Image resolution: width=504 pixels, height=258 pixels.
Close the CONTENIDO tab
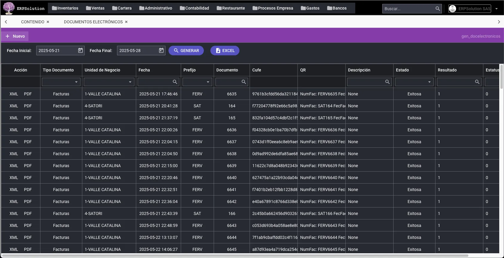pos(48,22)
